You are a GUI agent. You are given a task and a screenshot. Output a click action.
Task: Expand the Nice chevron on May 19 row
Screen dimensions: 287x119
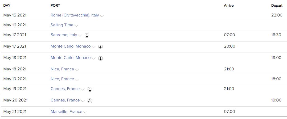(77, 80)
